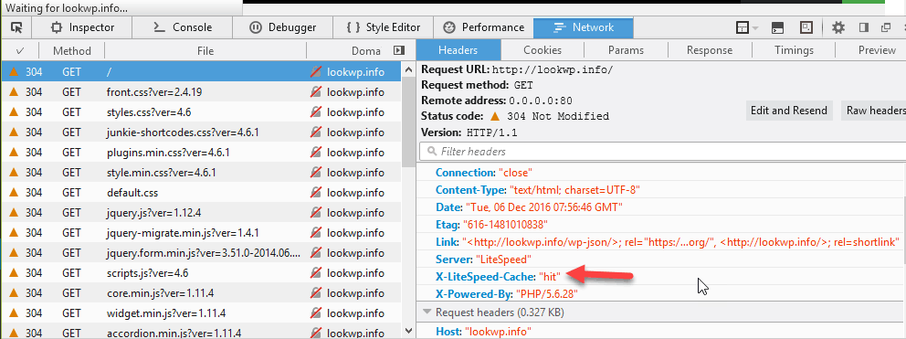Click the Request URL http://lookwp.info/
Image resolution: width=906 pixels, height=339 pixels.
click(552, 70)
